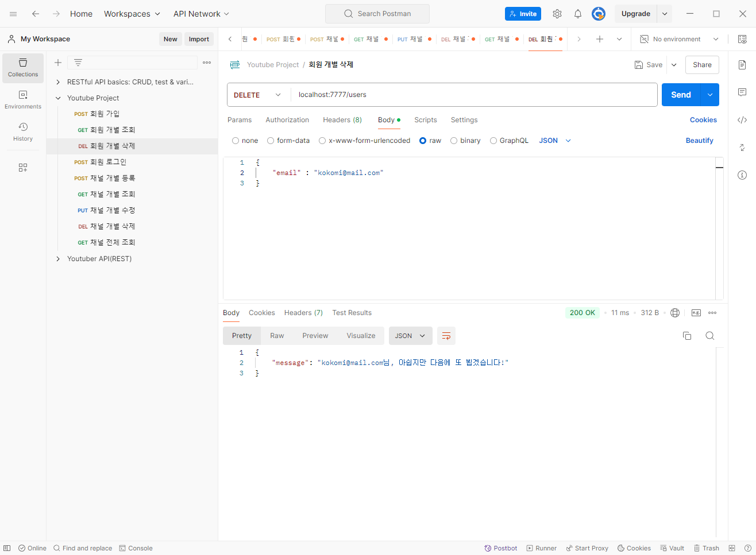This screenshot has height=555, width=756.
Task: Open the documentation panel icon
Action: pyautogui.click(x=742, y=65)
